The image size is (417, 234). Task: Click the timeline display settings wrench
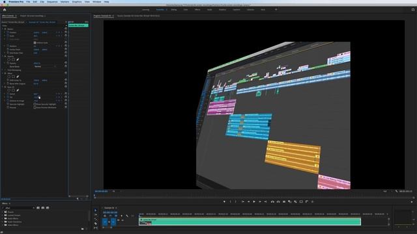[x=127, y=216]
